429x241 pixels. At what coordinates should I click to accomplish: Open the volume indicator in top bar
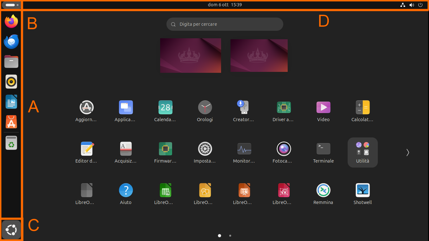click(411, 5)
